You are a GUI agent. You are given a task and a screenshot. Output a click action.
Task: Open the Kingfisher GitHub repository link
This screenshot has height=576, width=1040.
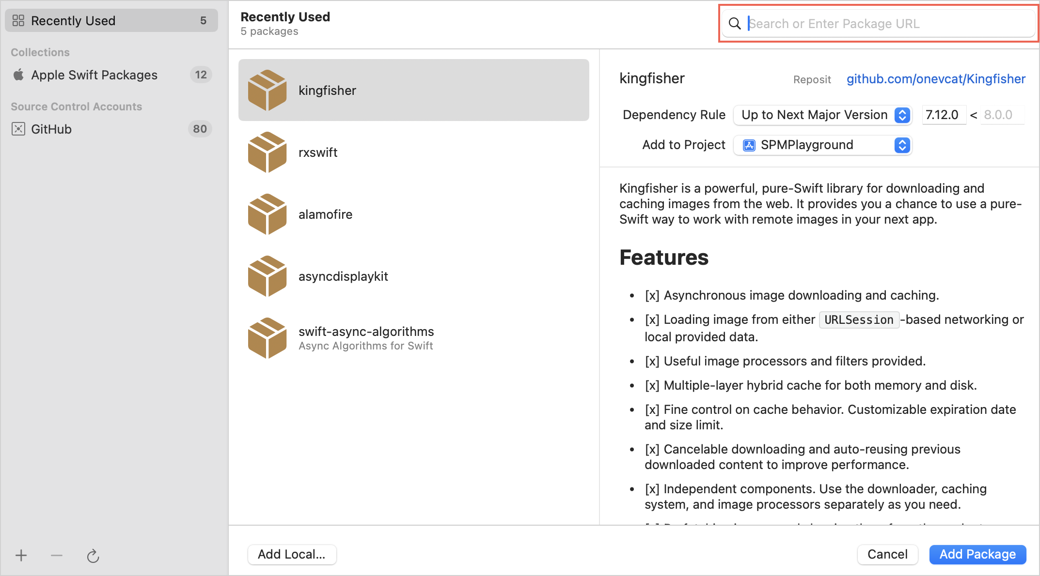(x=935, y=79)
